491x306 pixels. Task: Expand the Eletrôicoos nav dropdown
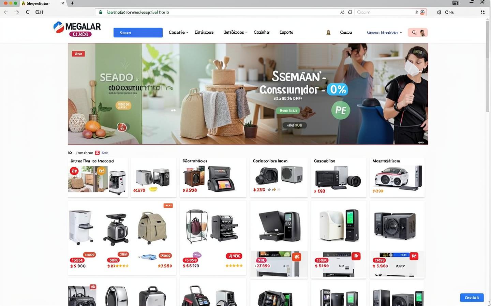tap(235, 32)
